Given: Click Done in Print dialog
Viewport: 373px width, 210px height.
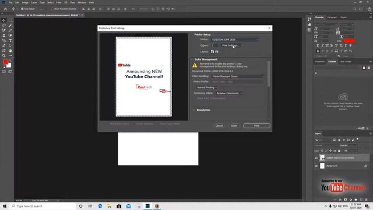Looking at the screenshot, I should pos(234,126).
